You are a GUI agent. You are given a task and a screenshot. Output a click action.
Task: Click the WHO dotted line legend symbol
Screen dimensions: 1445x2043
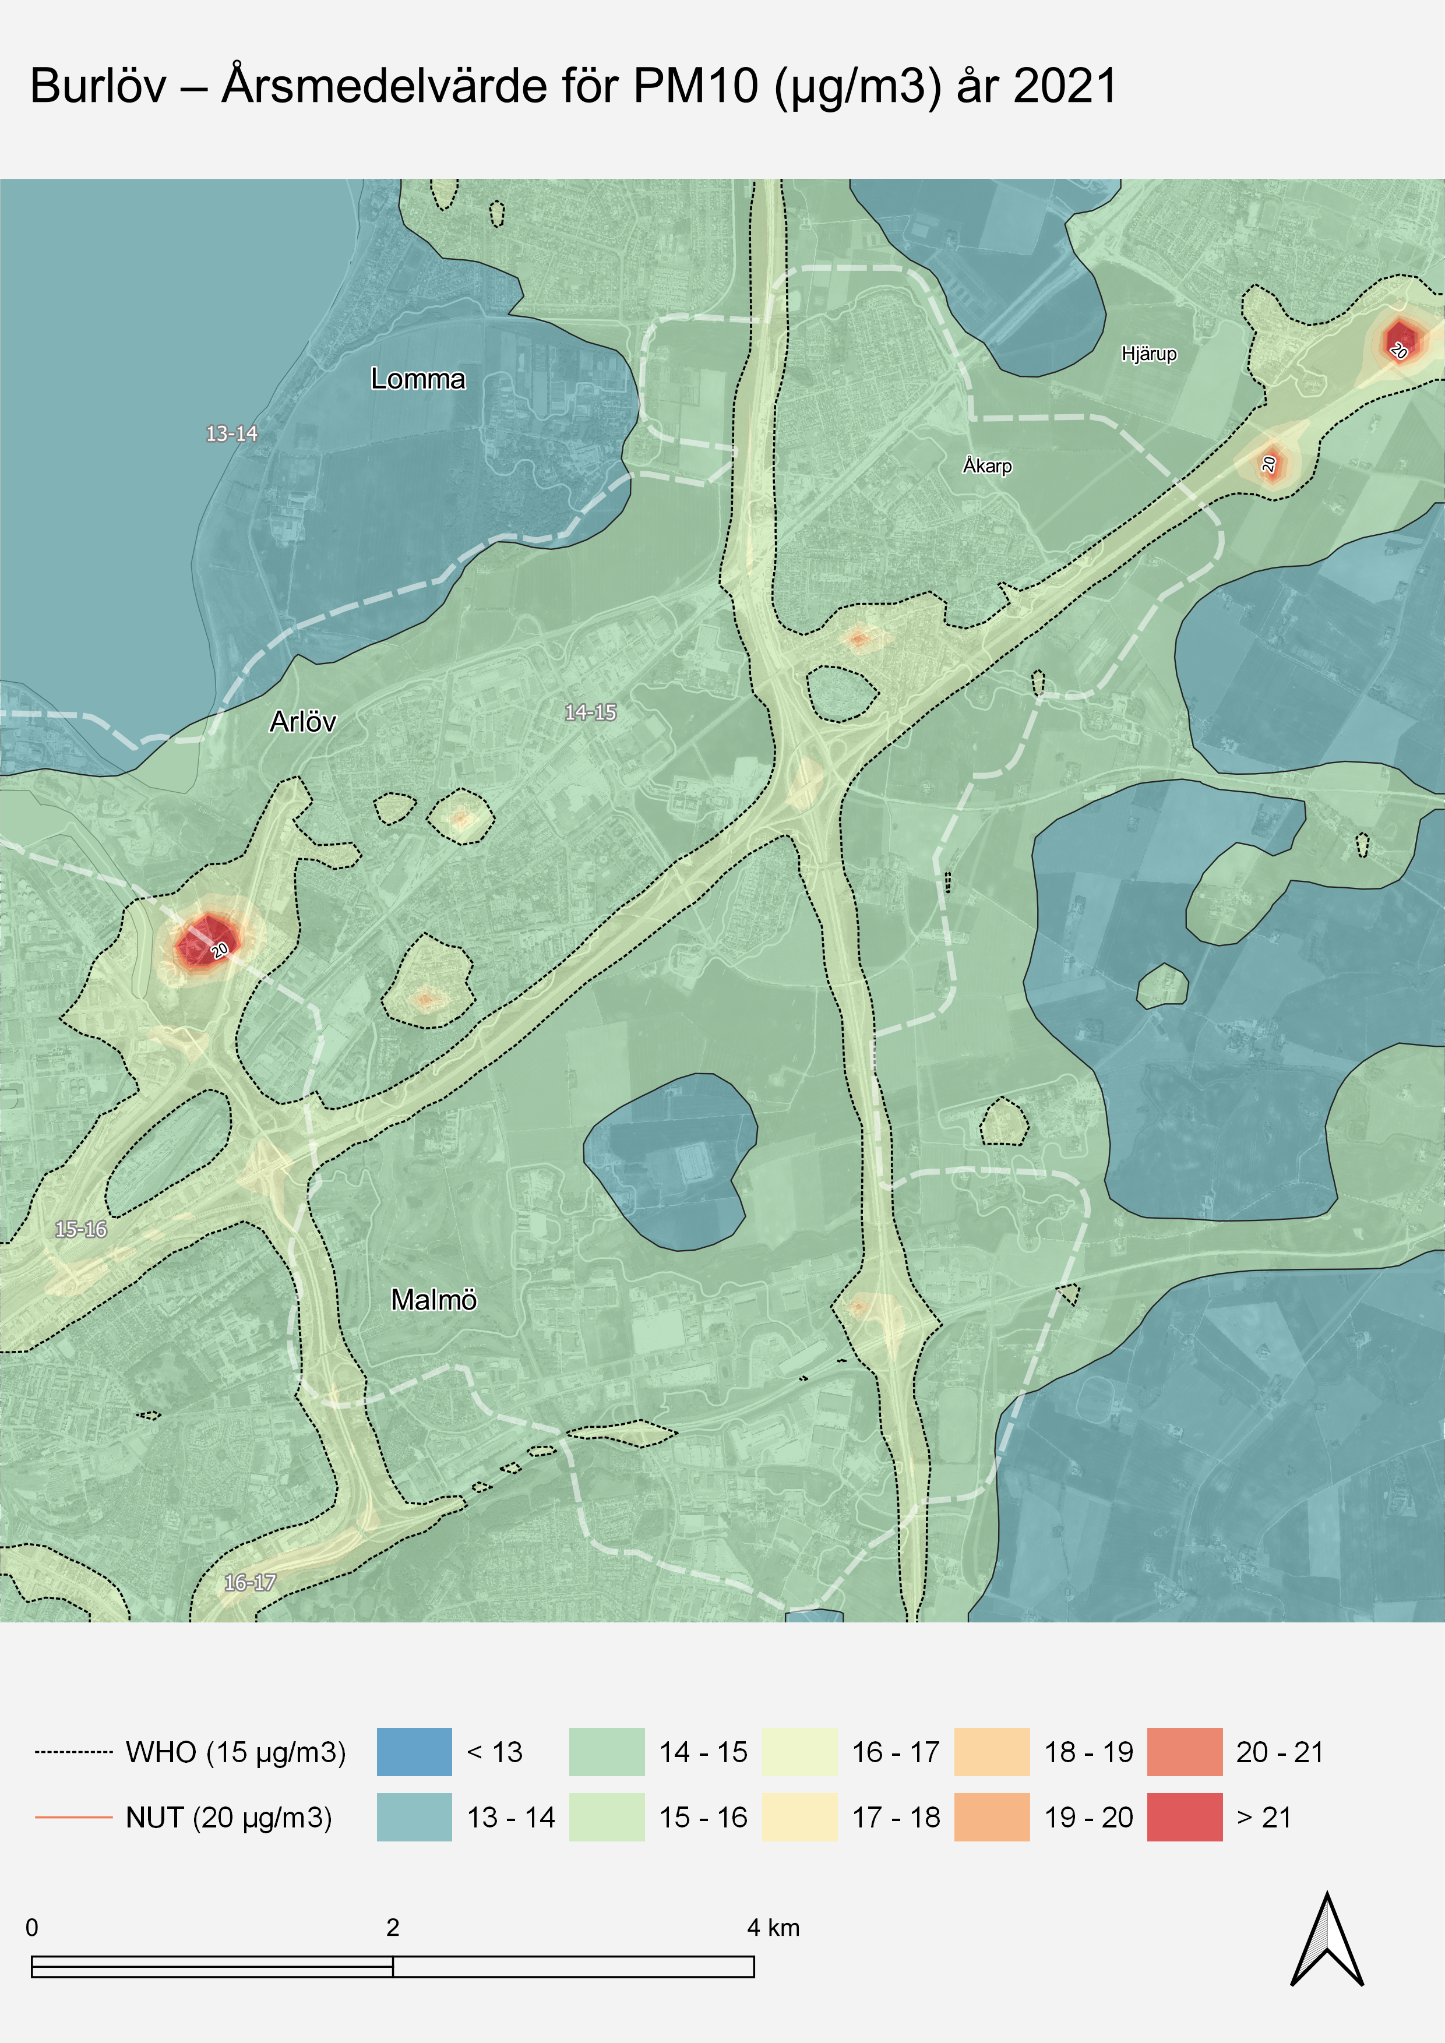pyautogui.click(x=74, y=1752)
